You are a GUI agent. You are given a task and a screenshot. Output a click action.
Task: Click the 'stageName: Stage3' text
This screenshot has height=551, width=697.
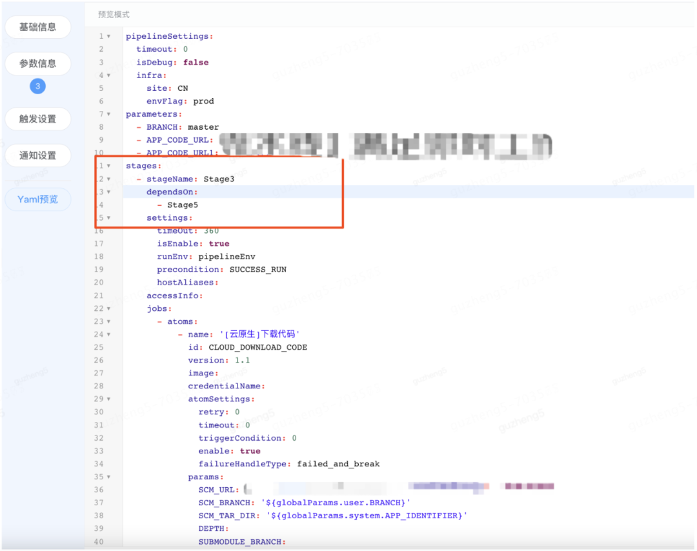tap(190, 179)
